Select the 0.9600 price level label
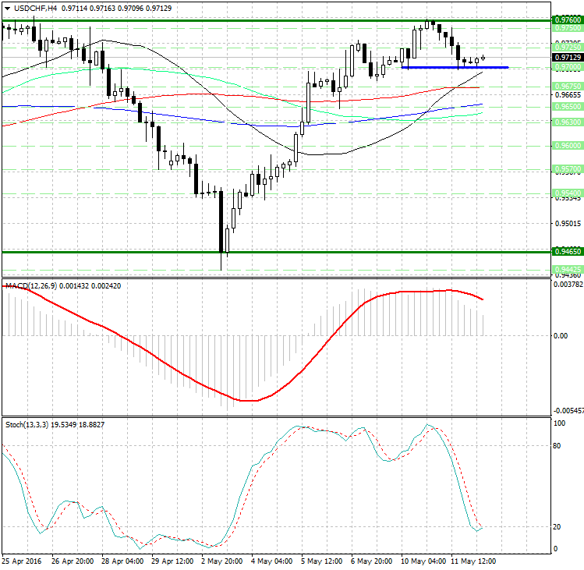Image resolution: width=584 pixels, height=570 pixels. coord(565,145)
